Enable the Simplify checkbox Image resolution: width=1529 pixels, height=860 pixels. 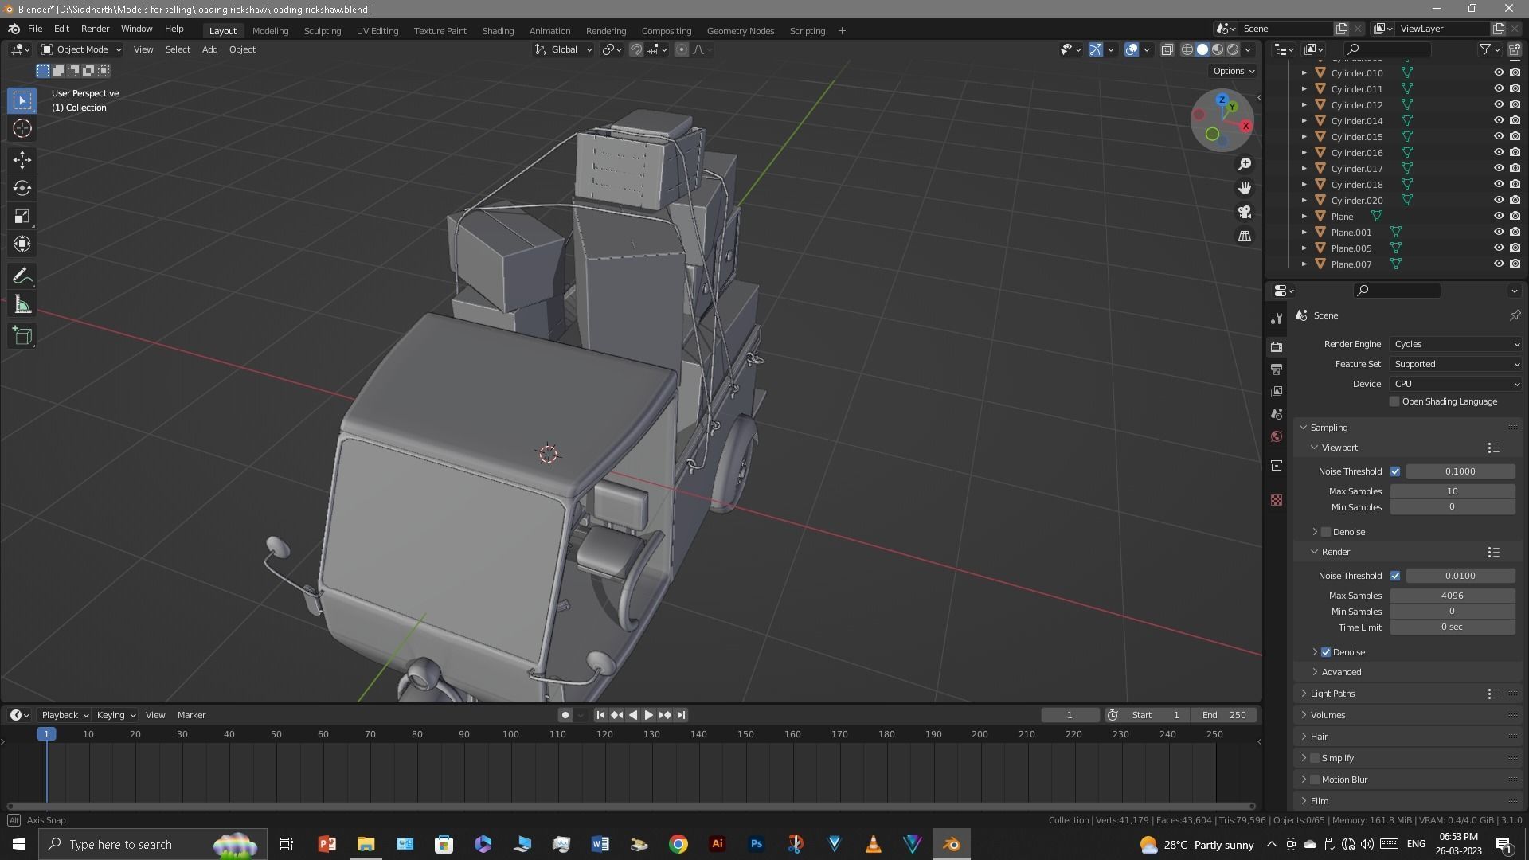click(x=1315, y=758)
